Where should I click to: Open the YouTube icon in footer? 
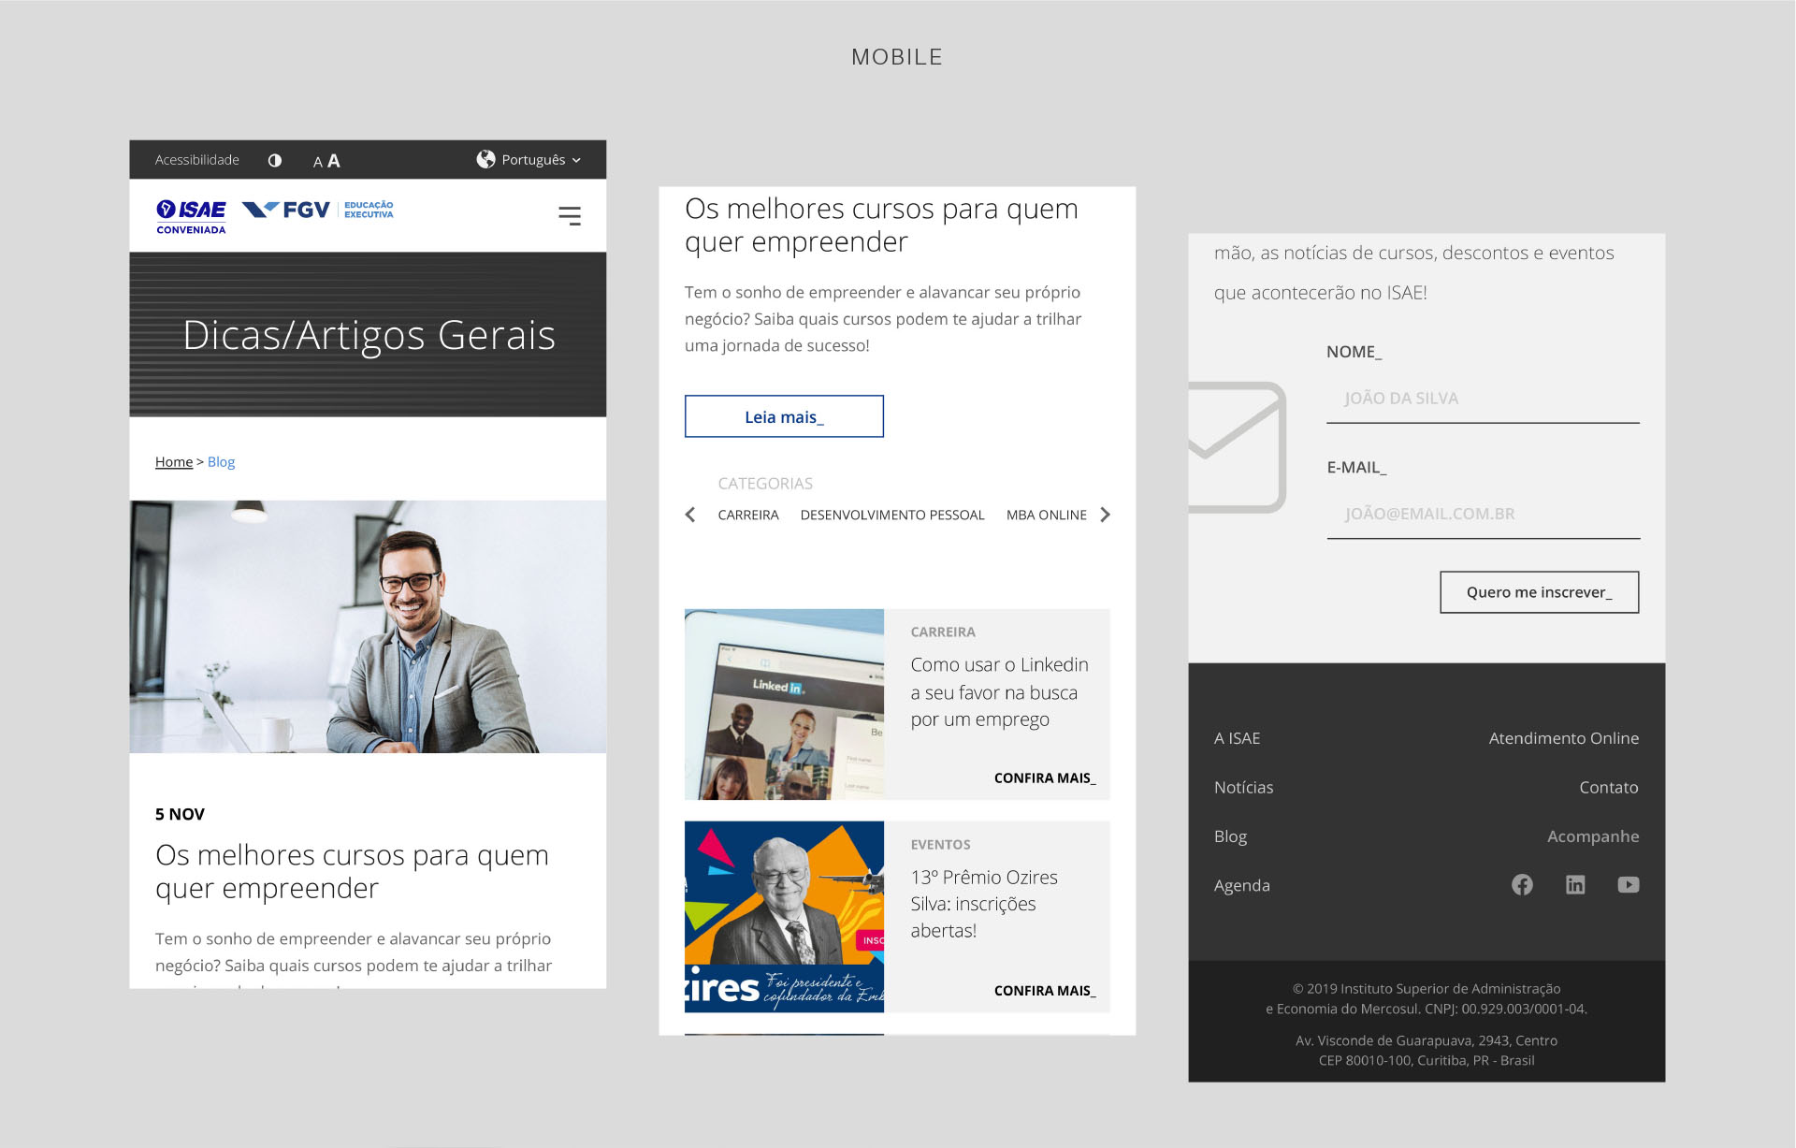pos(1628,885)
